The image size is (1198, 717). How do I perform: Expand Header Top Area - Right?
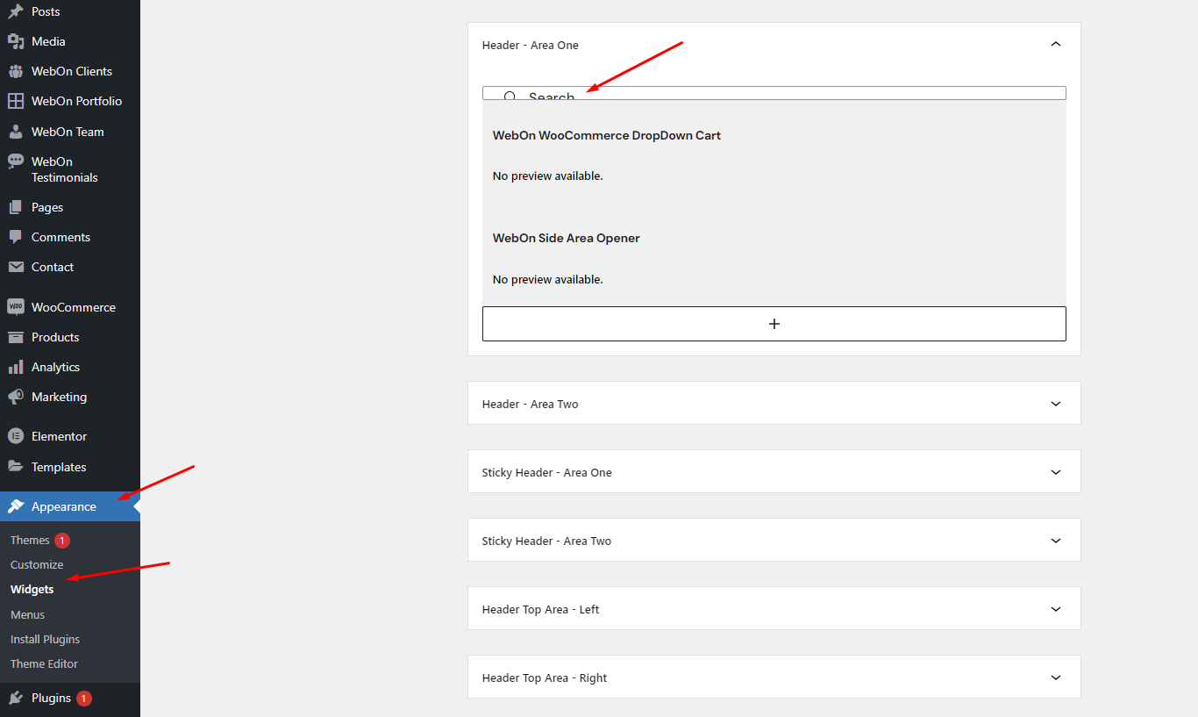pyautogui.click(x=1056, y=678)
